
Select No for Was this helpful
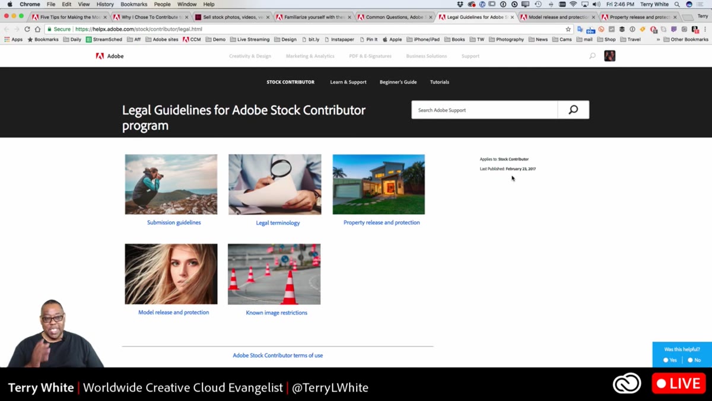pos(694,360)
